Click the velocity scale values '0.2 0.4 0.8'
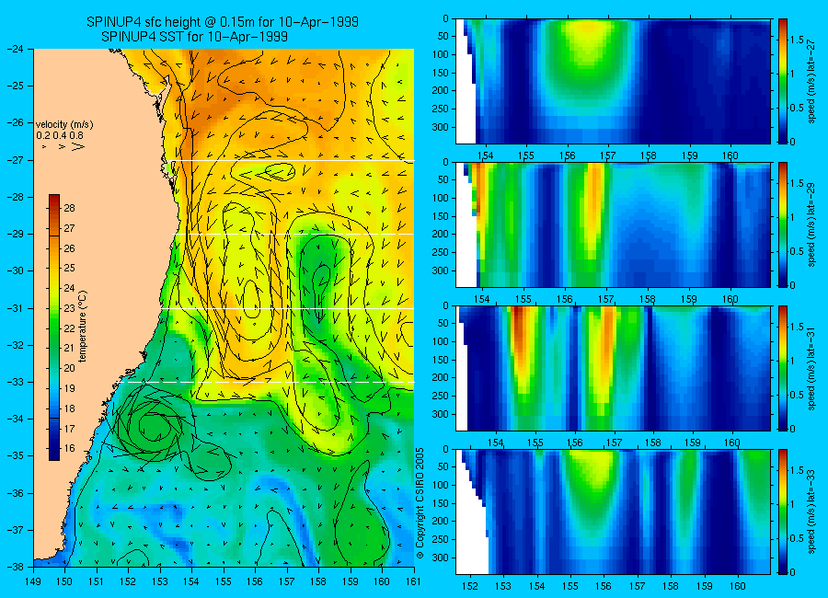Viewport: 828px width, 598px height. coord(60,135)
